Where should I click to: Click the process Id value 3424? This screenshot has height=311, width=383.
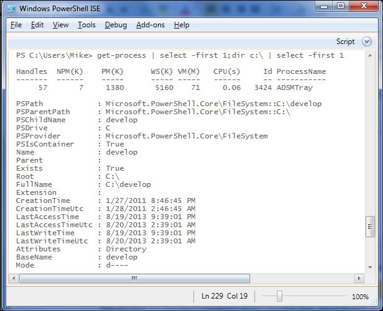[263, 88]
